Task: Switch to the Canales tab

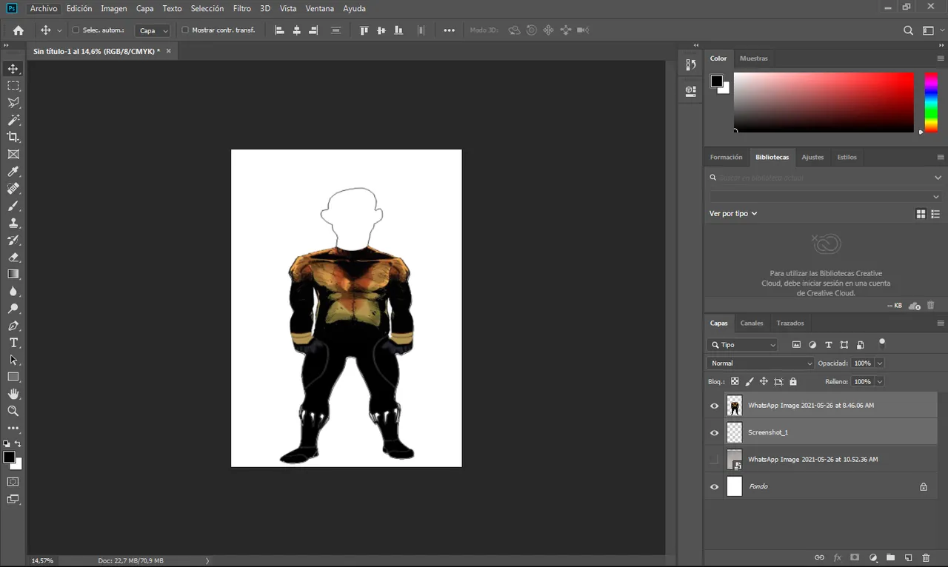Action: pyautogui.click(x=752, y=323)
